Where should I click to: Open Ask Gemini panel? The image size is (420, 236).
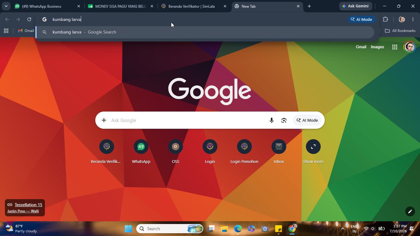coord(356,6)
